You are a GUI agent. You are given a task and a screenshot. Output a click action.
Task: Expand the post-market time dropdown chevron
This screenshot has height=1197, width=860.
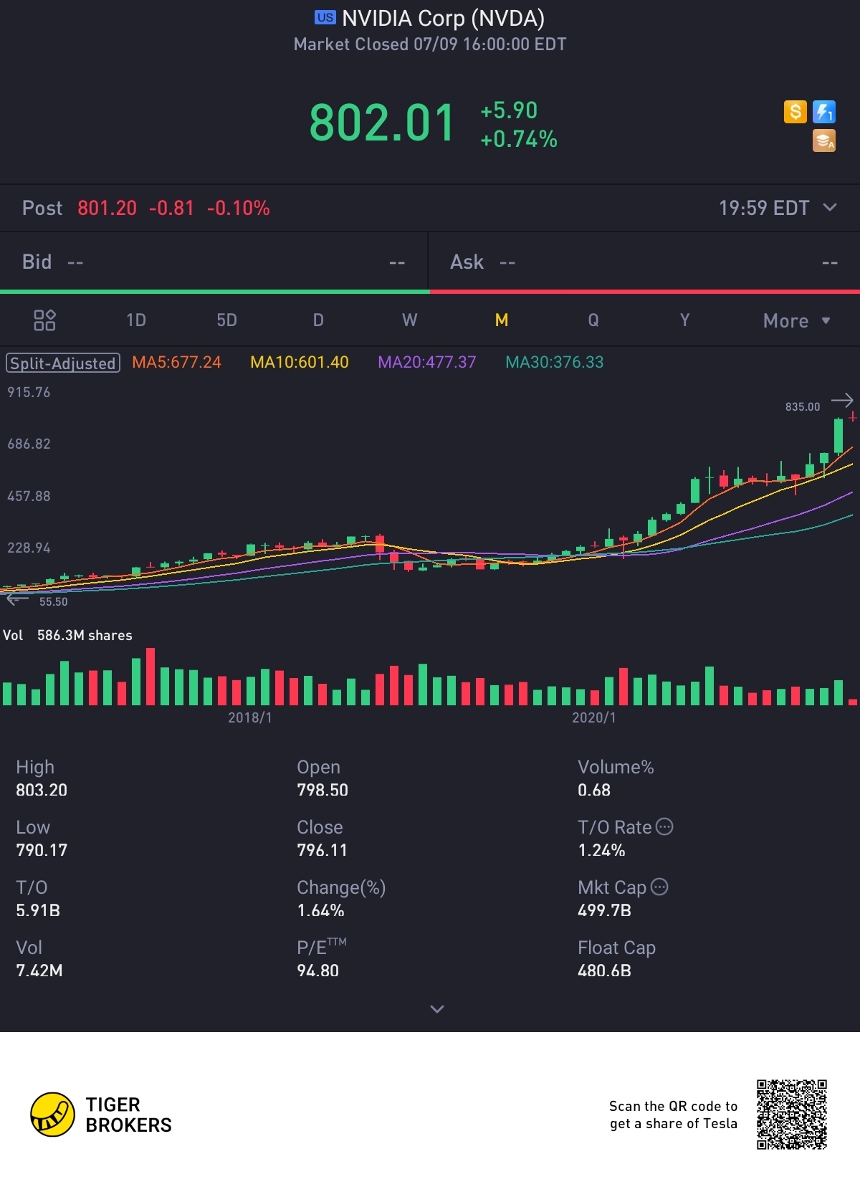830,207
